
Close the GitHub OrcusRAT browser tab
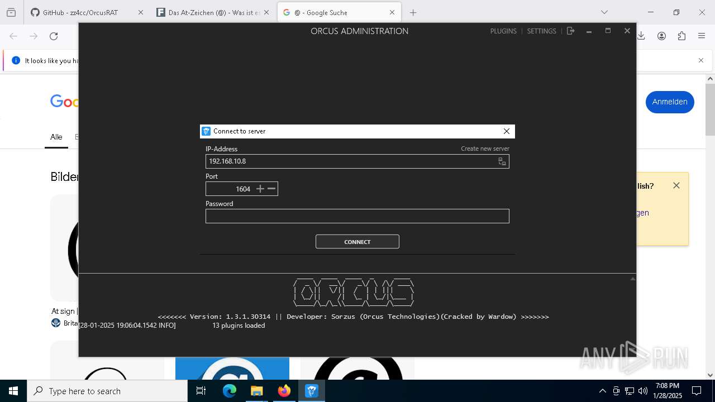141,12
